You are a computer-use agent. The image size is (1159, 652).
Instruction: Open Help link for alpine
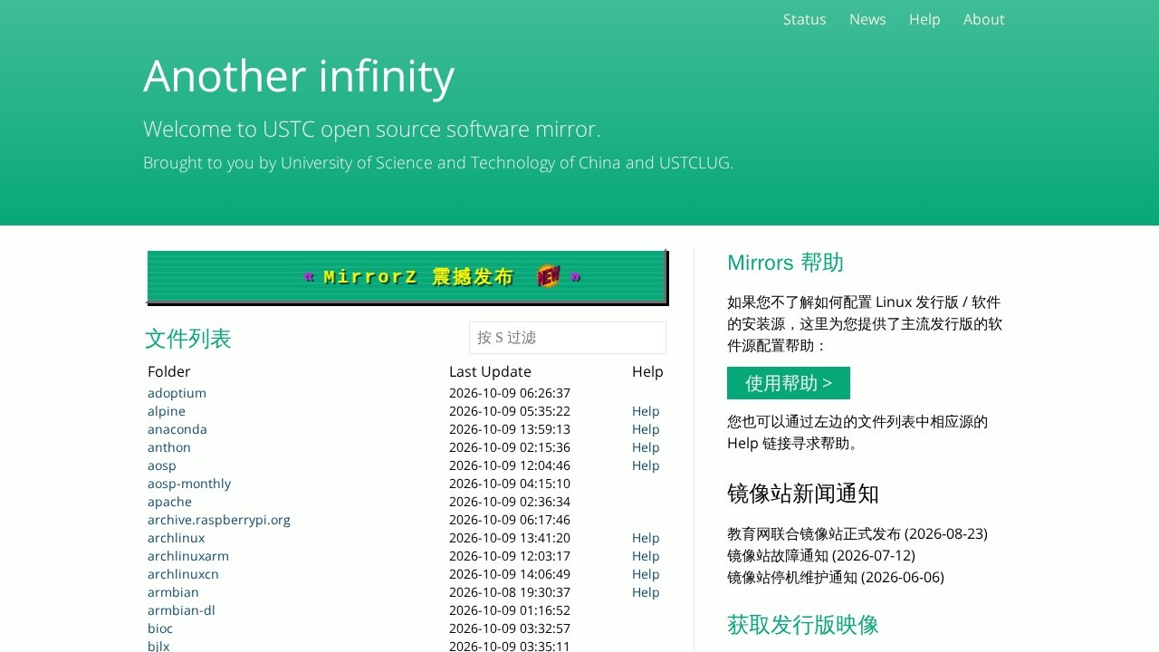646,411
